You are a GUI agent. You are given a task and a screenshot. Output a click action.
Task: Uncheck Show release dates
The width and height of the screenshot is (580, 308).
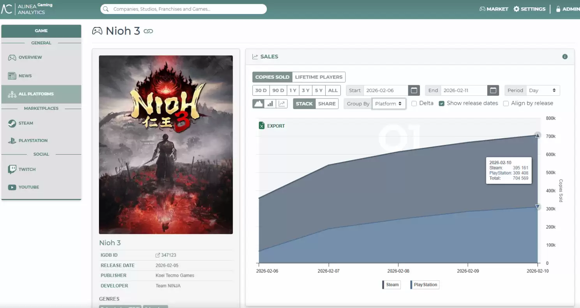coord(441,104)
